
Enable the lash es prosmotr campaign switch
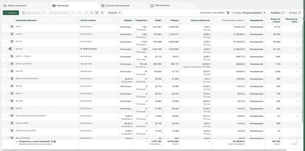[x=11, y=64]
